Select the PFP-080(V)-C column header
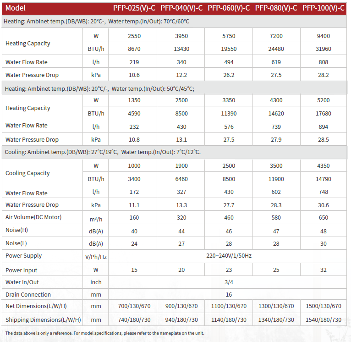This screenshot has height=342, width=351. [x=276, y=8]
